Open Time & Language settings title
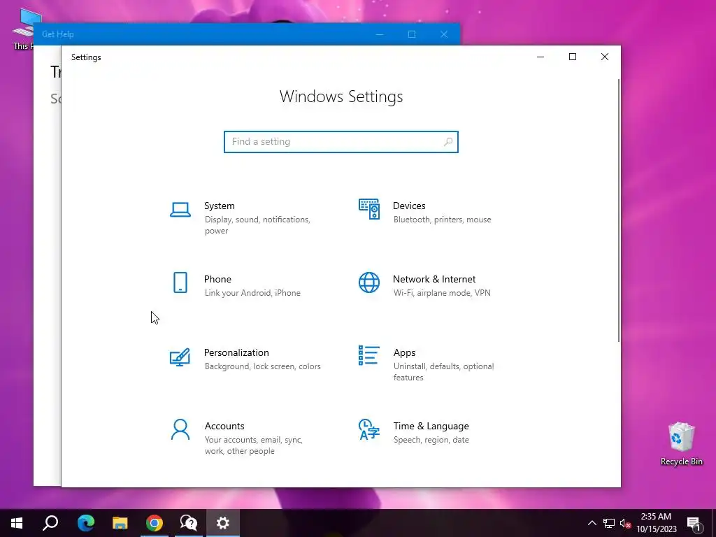Screen dimensions: 716x537 431,426
